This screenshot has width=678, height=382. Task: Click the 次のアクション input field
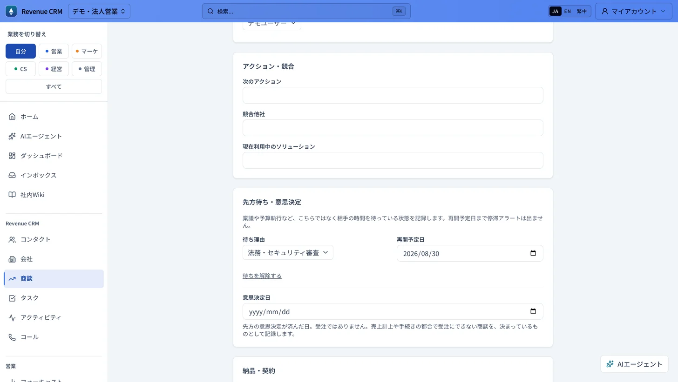point(393,95)
